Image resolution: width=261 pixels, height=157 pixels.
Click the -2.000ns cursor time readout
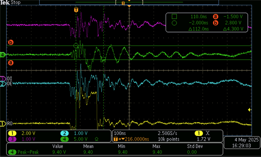[199, 23]
